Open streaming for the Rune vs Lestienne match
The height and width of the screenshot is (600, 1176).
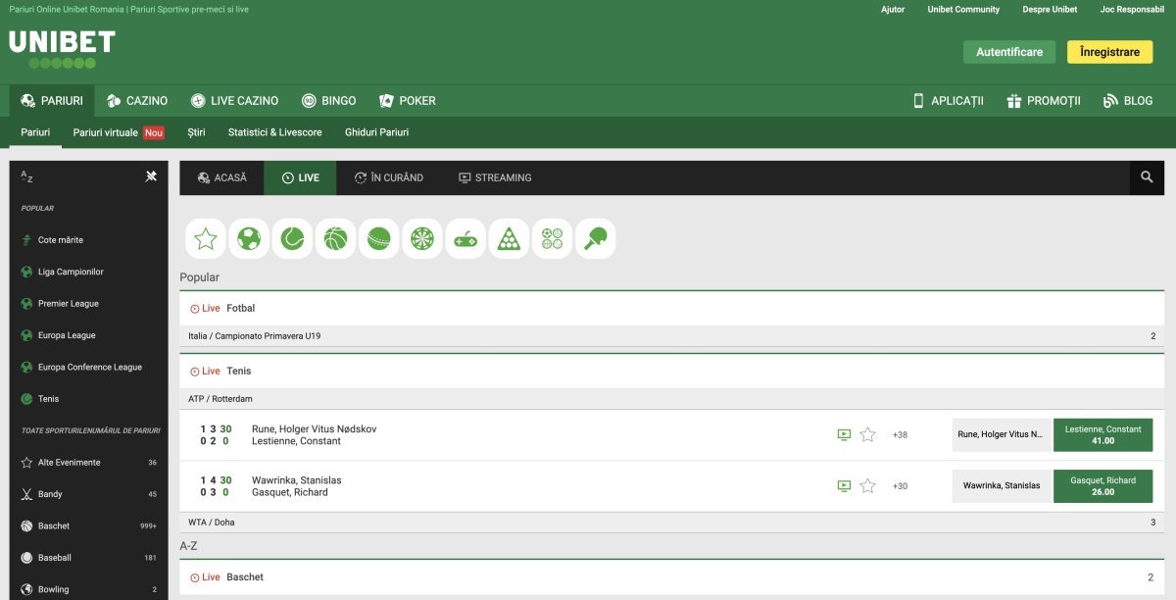click(x=844, y=434)
